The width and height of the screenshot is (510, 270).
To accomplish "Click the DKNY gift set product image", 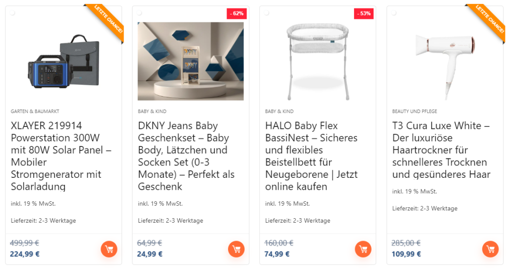I will pos(191,61).
